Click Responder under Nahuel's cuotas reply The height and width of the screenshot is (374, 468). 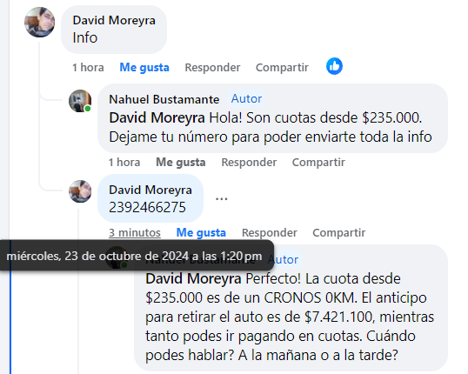pos(249,163)
